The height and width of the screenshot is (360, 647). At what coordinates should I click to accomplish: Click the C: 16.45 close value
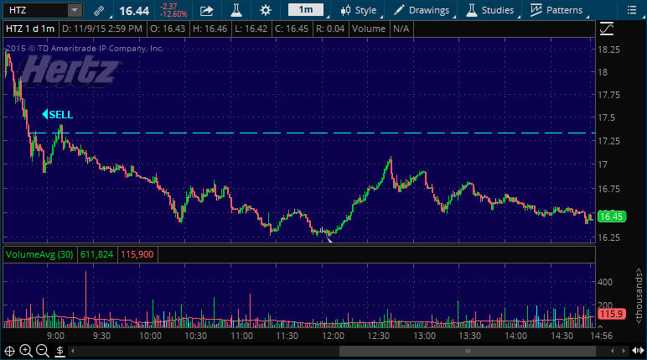[x=292, y=29]
